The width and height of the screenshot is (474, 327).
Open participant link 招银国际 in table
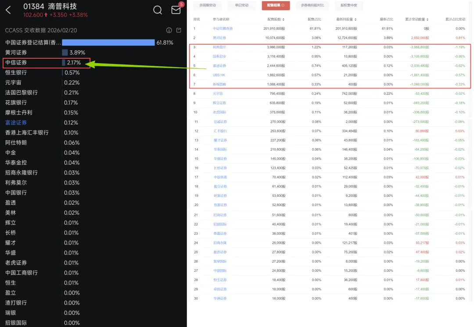(x=220, y=224)
